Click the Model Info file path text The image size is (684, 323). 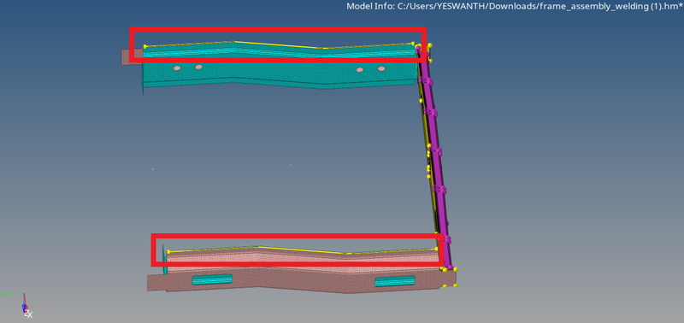click(x=515, y=6)
